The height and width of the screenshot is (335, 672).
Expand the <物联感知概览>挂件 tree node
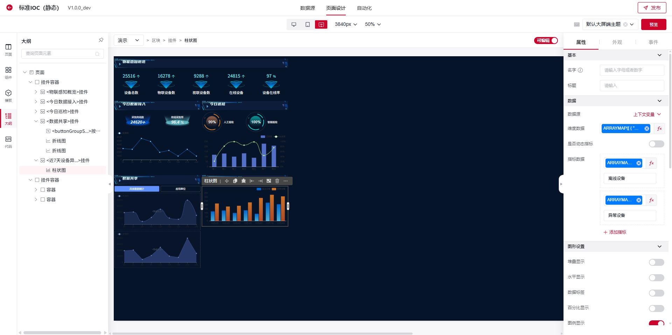36,92
